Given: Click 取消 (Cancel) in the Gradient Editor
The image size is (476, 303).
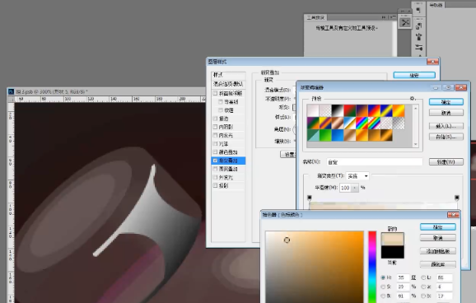Looking at the screenshot, I should pos(446,113).
